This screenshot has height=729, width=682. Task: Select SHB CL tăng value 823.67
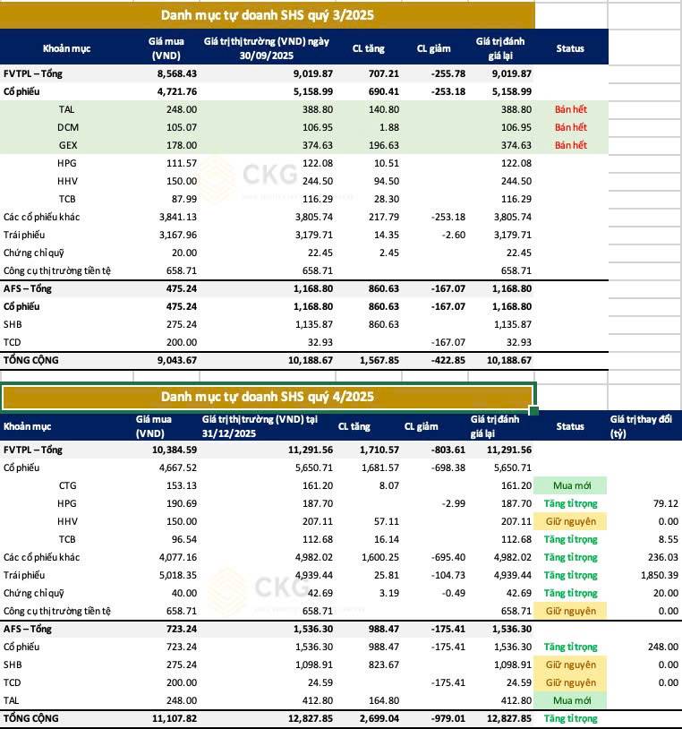point(384,665)
